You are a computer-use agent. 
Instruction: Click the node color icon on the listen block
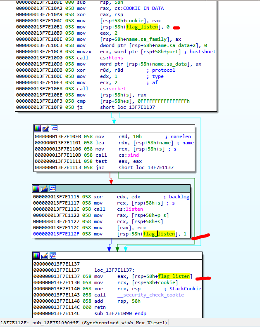tap(37, 188)
